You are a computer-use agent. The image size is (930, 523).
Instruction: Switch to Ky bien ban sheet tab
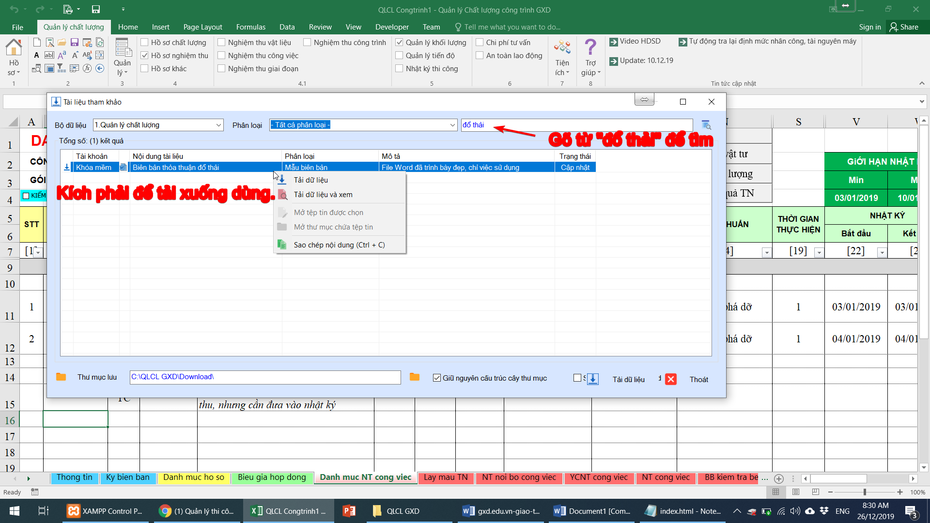click(127, 477)
